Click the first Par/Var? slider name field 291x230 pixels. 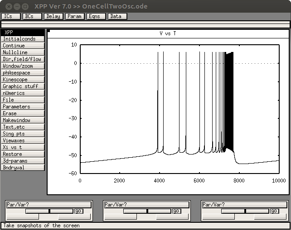click(49, 205)
